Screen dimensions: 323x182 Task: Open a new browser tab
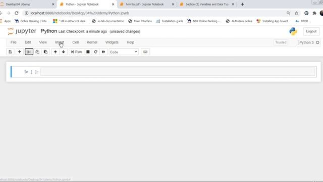coord(242,5)
